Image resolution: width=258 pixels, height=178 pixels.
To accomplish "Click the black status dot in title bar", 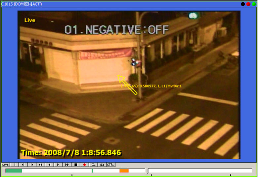I will pyautogui.click(x=243, y=4).
